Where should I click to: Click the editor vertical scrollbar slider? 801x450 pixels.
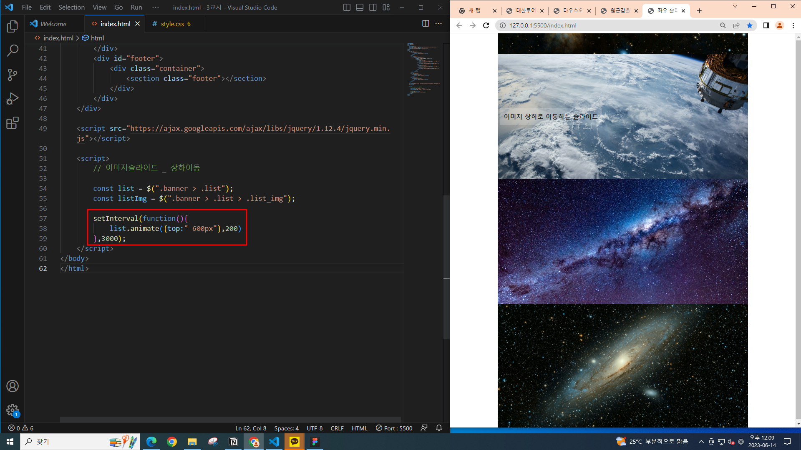446,267
